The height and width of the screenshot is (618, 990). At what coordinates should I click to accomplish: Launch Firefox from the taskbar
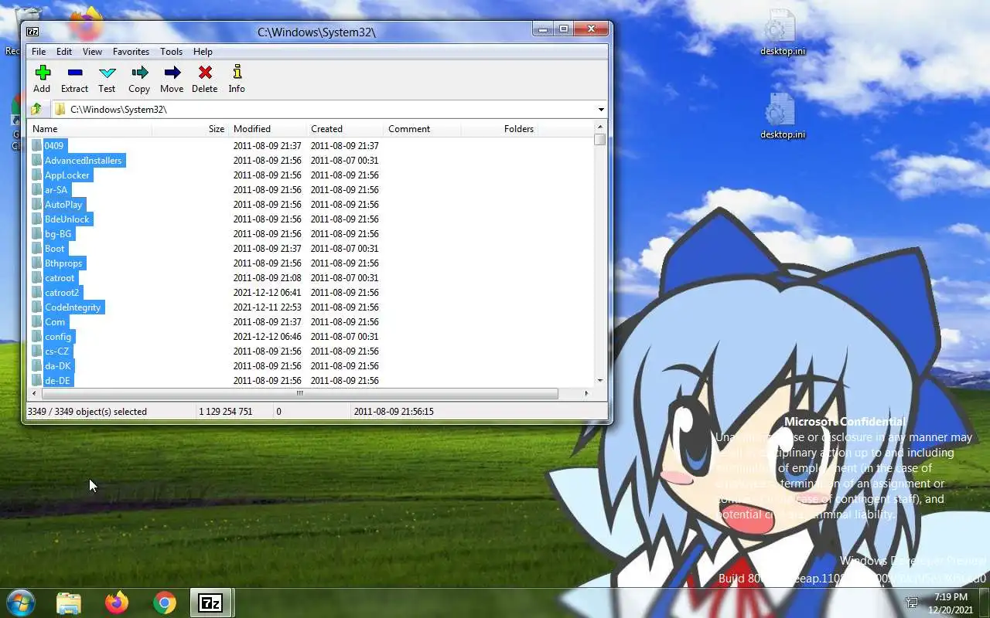117,603
